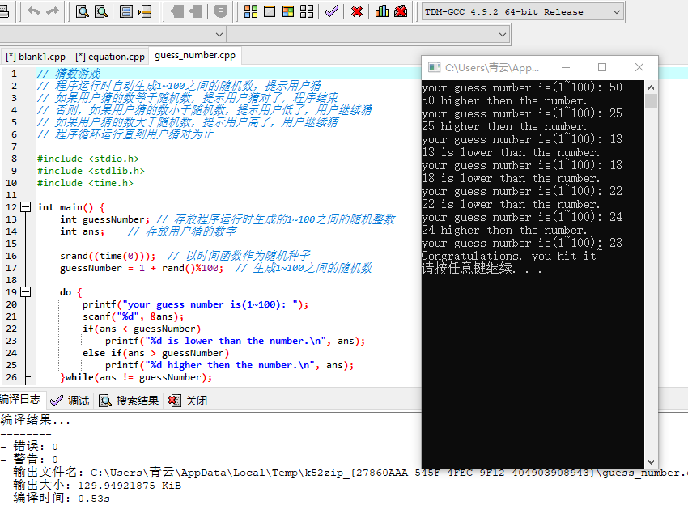Open the 调试 debug tab
The image size is (688, 518).
(x=70, y=401)
